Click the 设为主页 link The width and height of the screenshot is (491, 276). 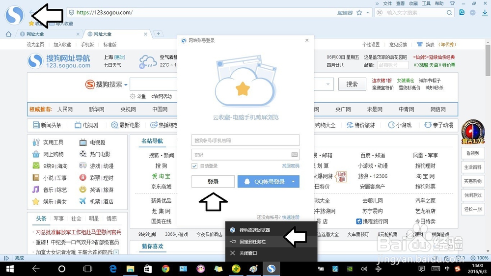[35, 45]
